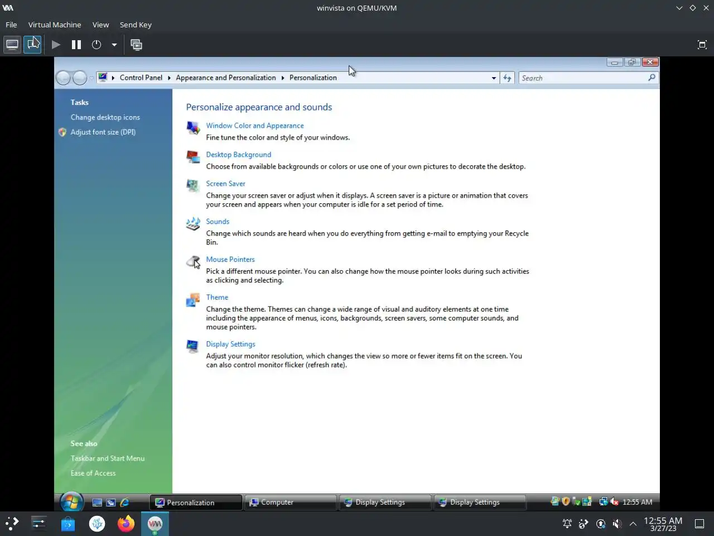
Task: Open the Display Settings link
Action: tap(230, 344)
